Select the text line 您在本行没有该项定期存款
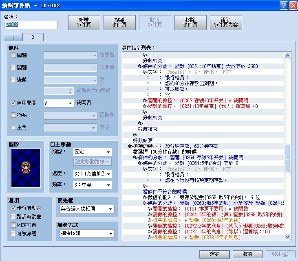The image size is (298, 261). coord(203,180)
